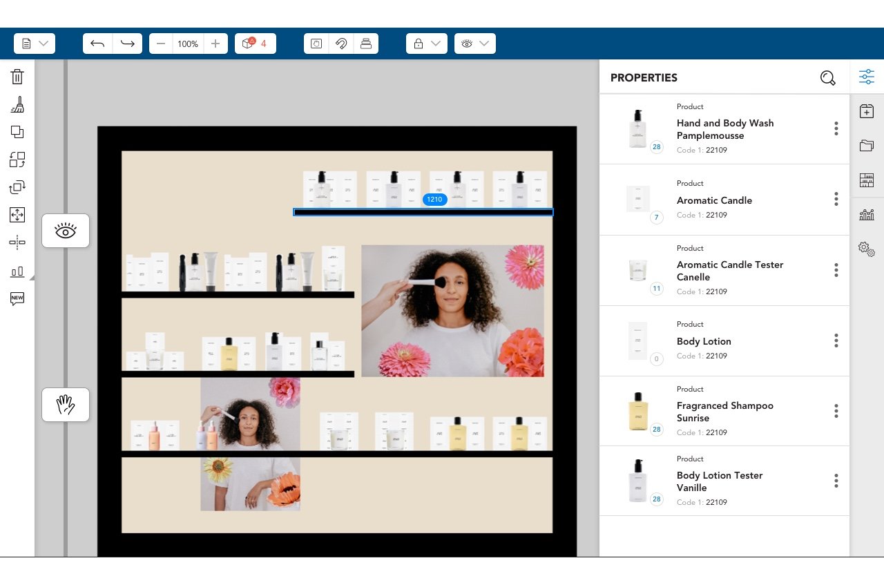Open the Aromatic Candle options menu
The height and width of the screenshot is (585, 884).
[836, 199]
